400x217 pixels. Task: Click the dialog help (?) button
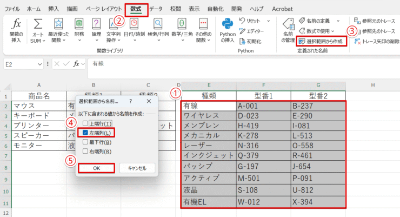pyautogui.click(x=131, y=101)
